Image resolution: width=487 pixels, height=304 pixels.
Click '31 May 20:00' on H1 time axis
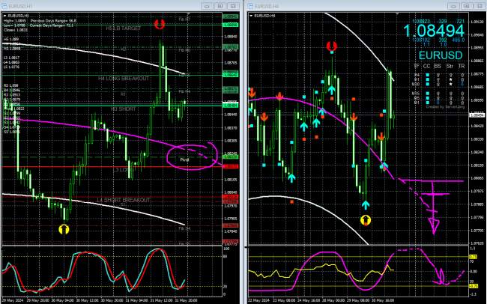click(x=186, y=300)
